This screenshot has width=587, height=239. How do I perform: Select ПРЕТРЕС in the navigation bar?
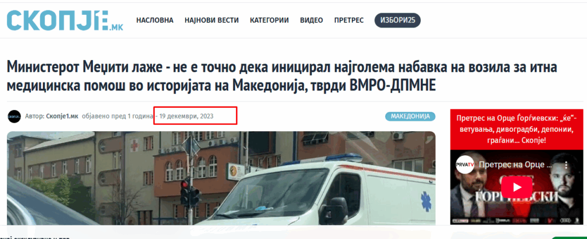349,20
